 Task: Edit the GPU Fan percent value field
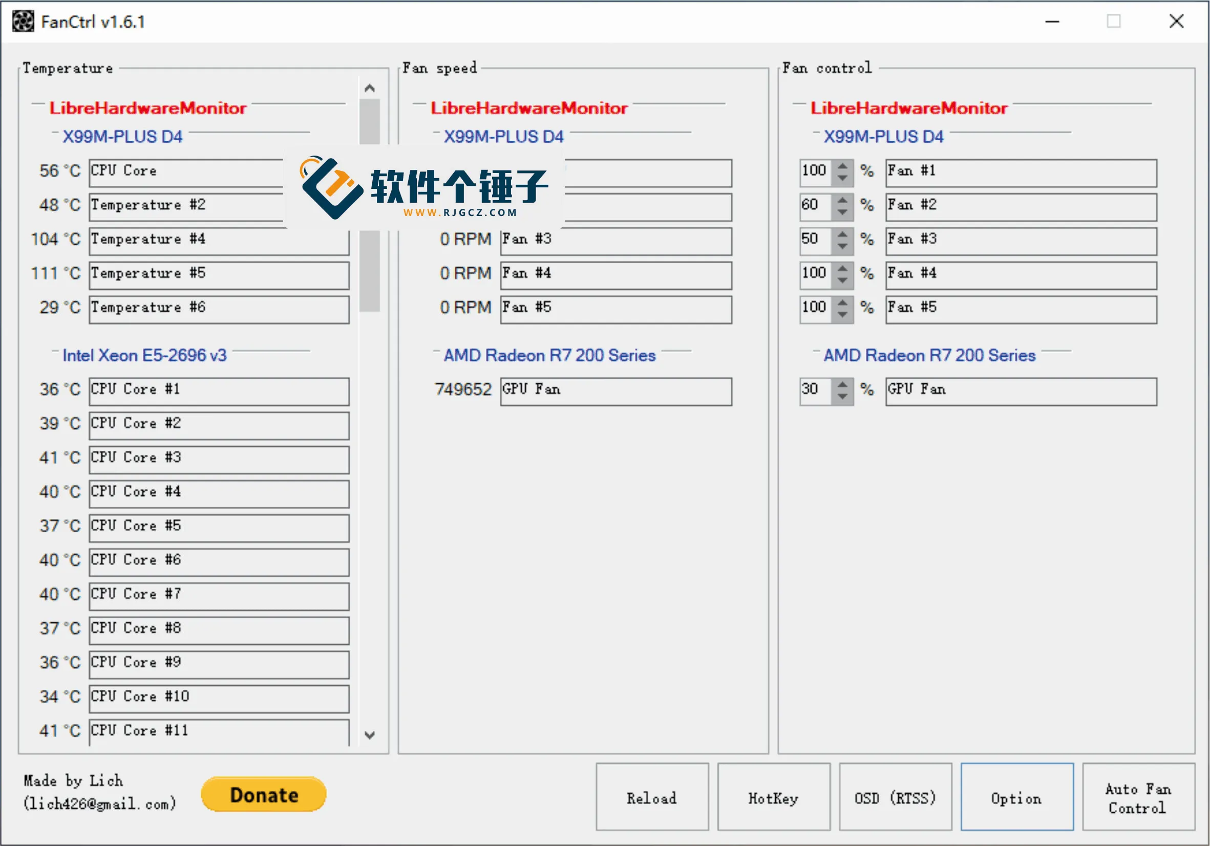click(x=816, y=392)
